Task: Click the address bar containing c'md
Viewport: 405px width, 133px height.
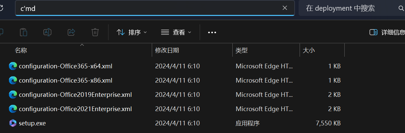Action: 155,8
